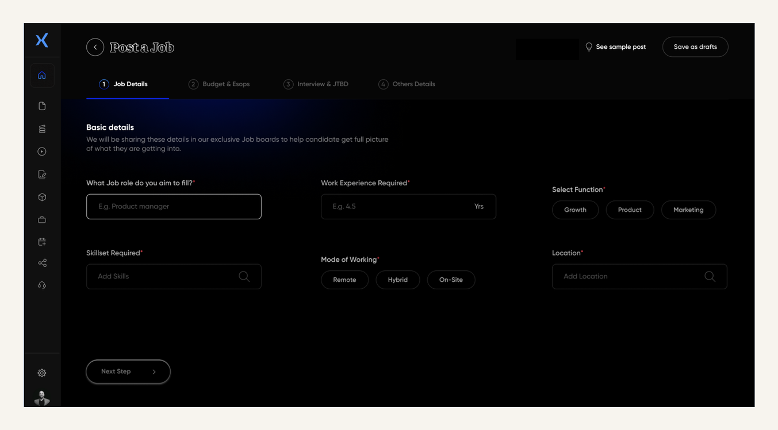
Task: Focus the job role input field
Action: coord(174,207)
